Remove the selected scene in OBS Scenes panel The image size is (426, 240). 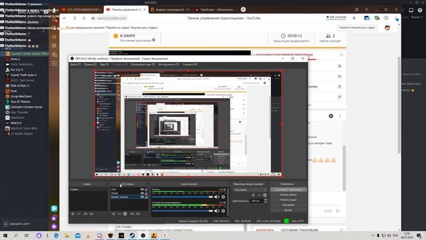click(x=79, y=214)
